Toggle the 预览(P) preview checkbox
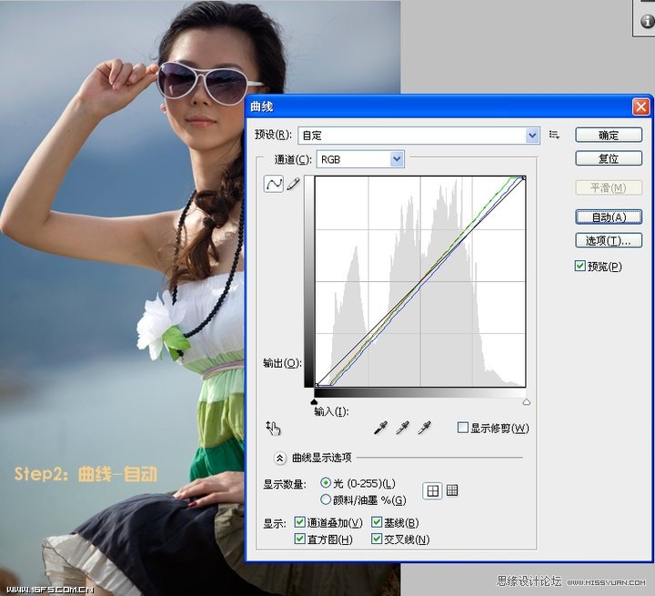The image size is (655, 596). tap(579, 266)
